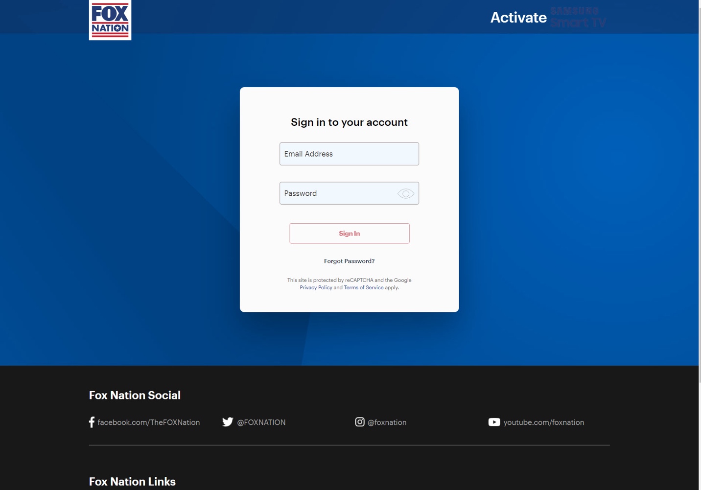Visit youtube.com/foxnation link
Image resolution: width=701 pixels, height=490 pixels.
[x=543, y=422]
